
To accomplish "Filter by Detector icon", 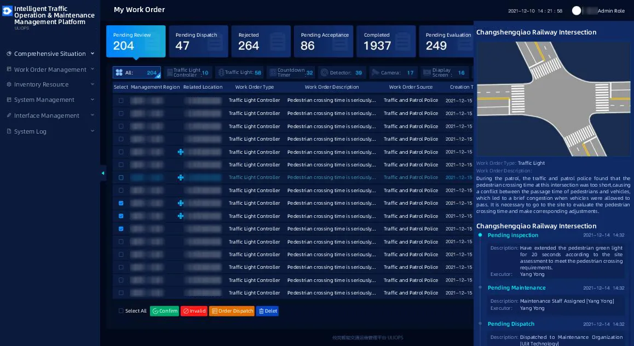I will (x=324, y=73).
